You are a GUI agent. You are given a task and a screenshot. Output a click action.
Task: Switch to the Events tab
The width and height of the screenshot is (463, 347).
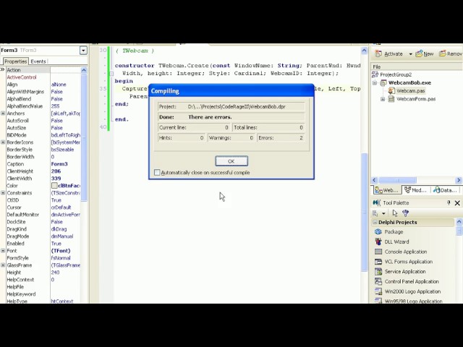[x=38, y=61]
